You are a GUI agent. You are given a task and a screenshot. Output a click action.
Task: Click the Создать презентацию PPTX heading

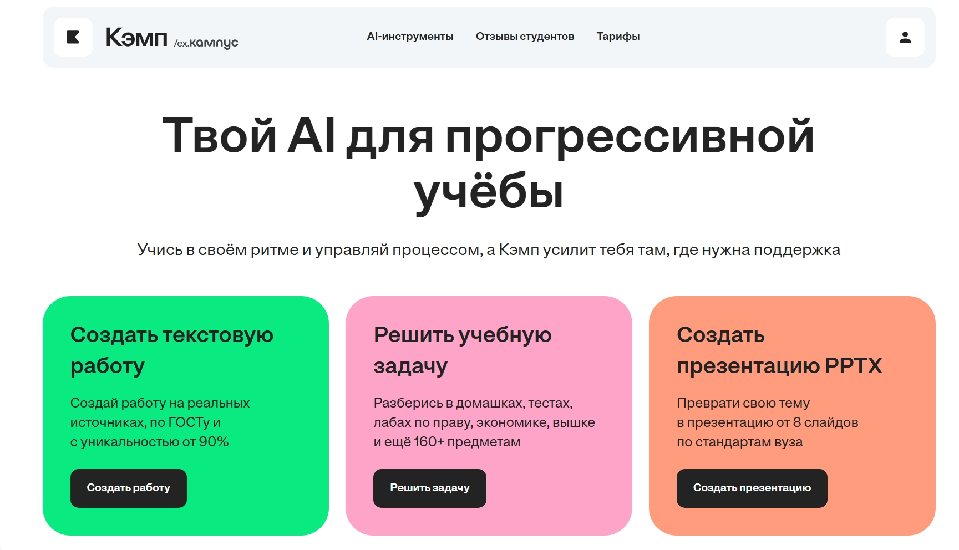779,350
